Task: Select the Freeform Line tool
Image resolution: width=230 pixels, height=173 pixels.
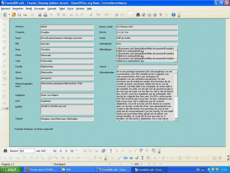Action: tap(137, 158)
